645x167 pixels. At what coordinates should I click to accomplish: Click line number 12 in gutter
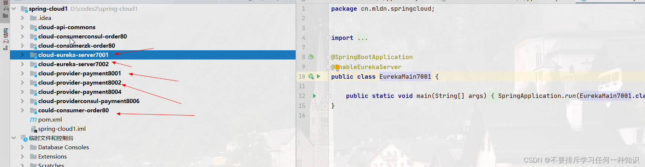tap(302, 96)
